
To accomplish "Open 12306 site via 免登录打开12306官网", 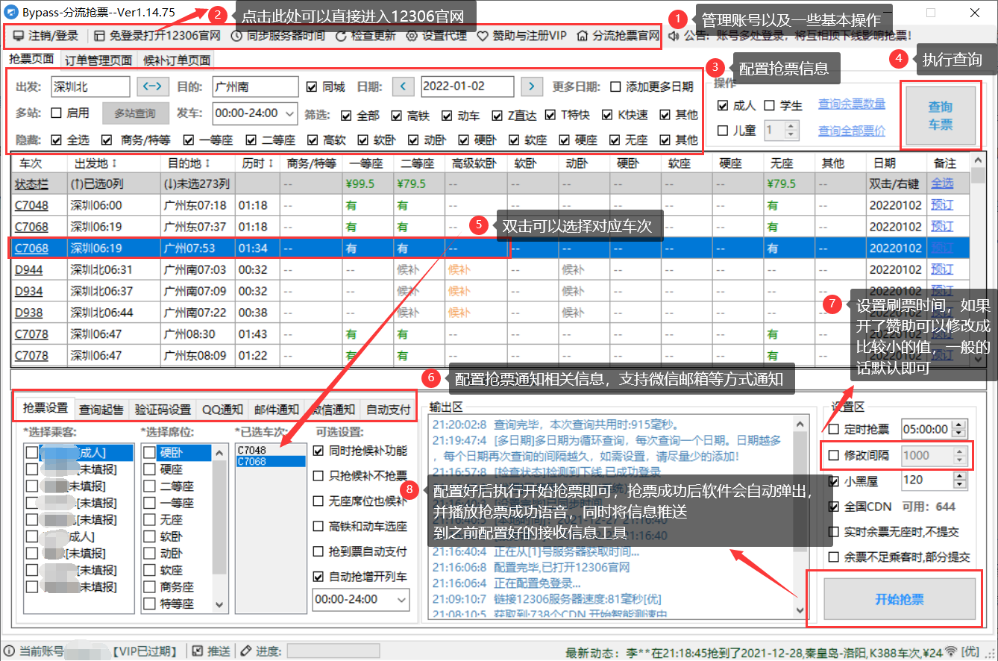I will pos(157,36).
